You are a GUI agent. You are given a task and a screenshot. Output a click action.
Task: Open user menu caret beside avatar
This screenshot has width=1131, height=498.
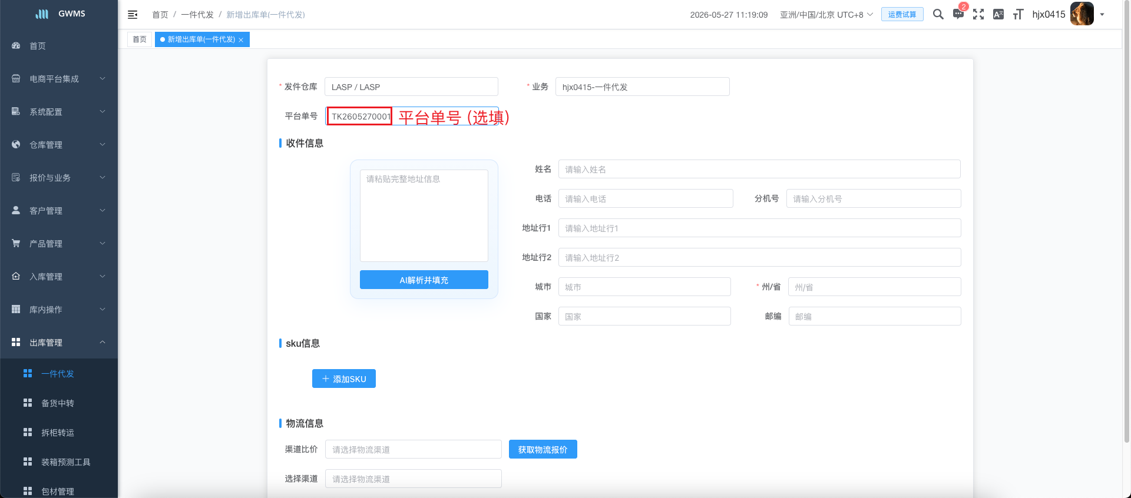click(x=1102, y=15)
